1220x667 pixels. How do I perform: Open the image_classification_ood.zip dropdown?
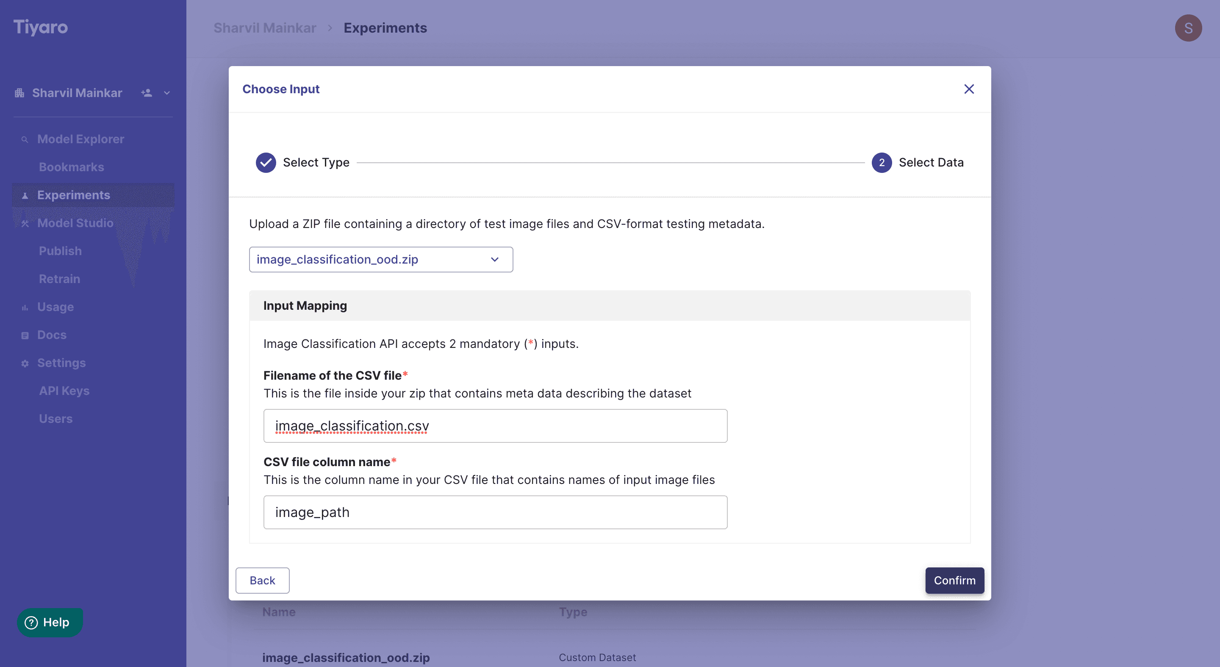[x=381, y=260]
